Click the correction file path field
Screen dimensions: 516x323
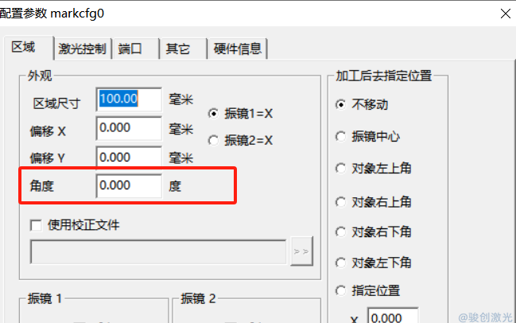click(x=158, y=252)
